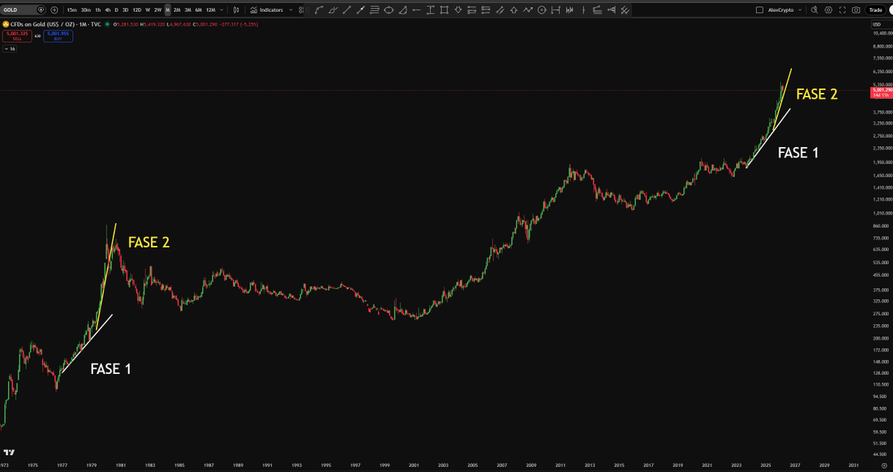Select the fib retracement tool

click(597, 10)
